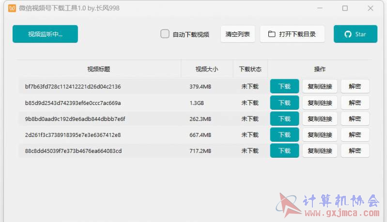Select title bf7b63fd728c112412221d26d04c2136
The width and height of the screenshot is (387, 222).
pyautogui.click(x=73, y=87)
